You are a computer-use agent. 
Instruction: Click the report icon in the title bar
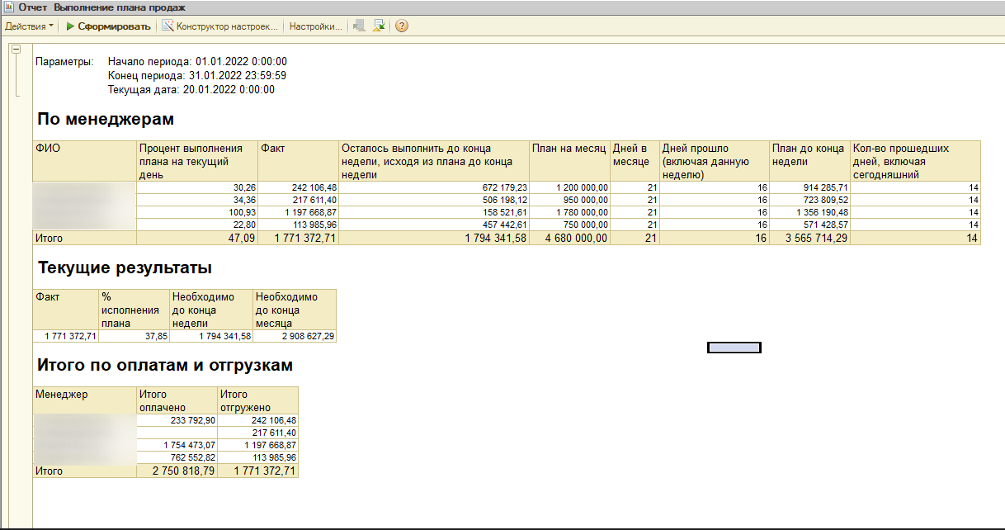click(9, 7)
